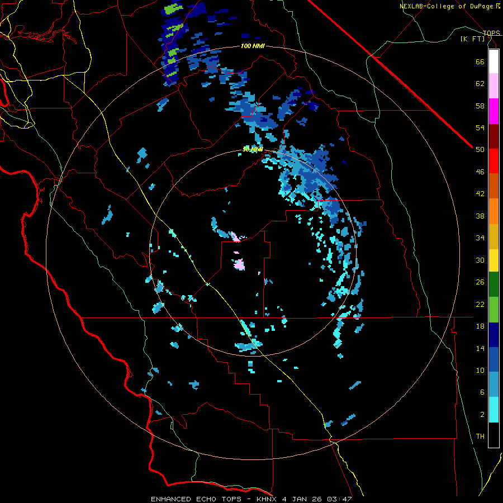Click the bright yellow legend swatch

coord(493,260)
